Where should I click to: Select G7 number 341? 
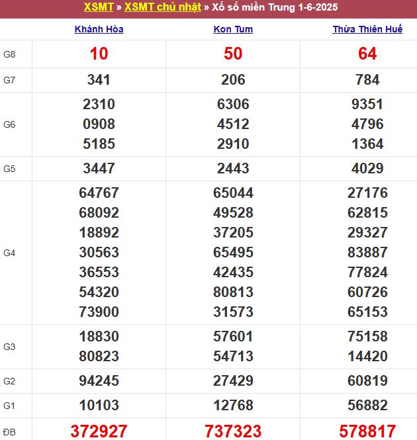click(x=99, y=79)
